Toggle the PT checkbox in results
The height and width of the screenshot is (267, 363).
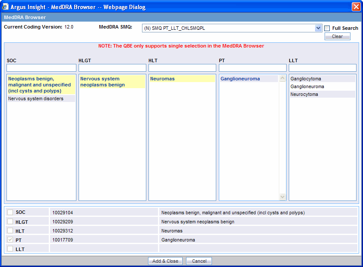click(10, 239)
